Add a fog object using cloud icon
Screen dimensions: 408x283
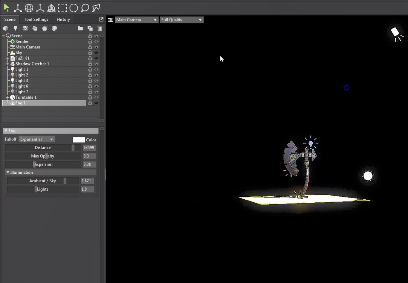tap(35, 28)
